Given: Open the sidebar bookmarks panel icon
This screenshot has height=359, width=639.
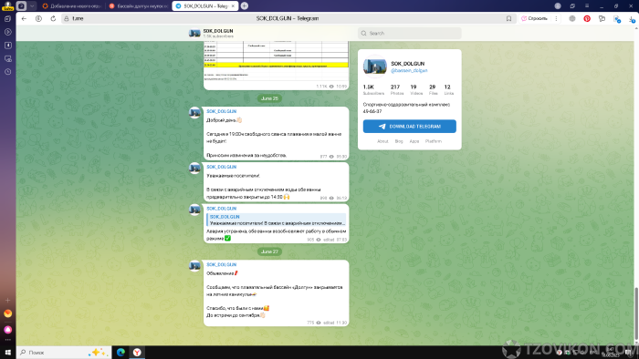Looking at the screenshot, I should click(x=7, y=46).
